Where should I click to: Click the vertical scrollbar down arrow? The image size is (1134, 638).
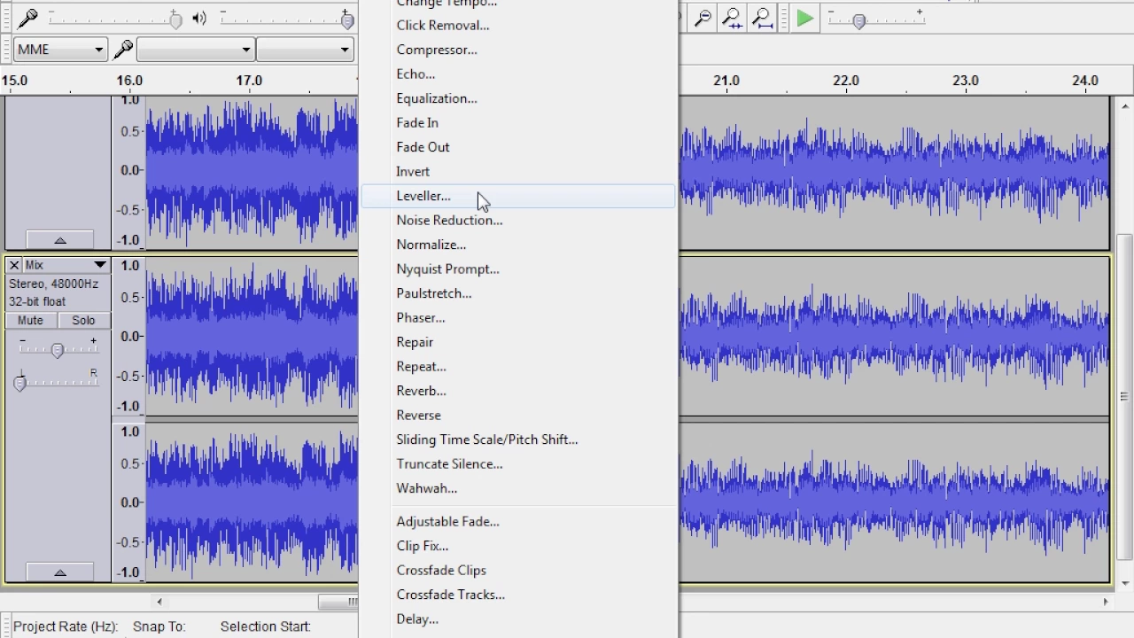pos(1124,583)
